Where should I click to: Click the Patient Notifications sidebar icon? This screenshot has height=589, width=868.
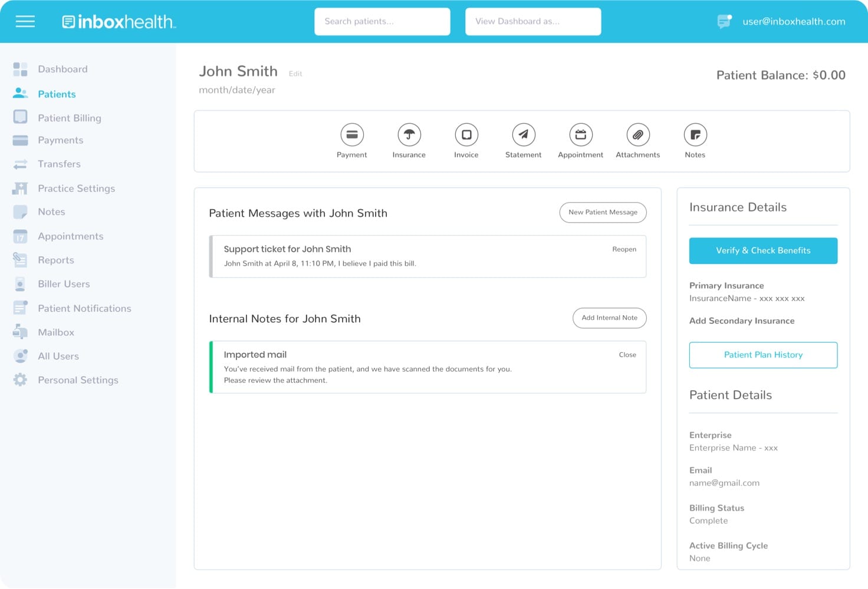pyautogui.click(x=20, y=307)
